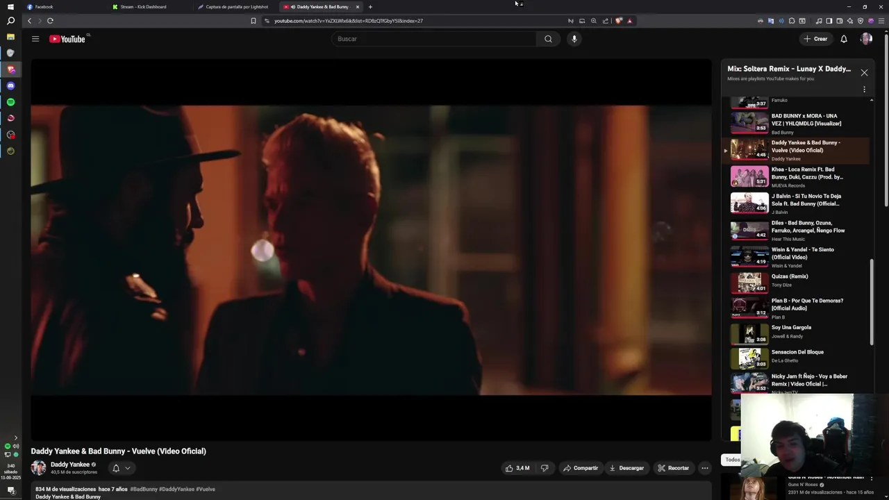The width and height of the screenshot is (889, 500).
Task: Open Mix playlist three-dot options
Action: pos(864,90)
